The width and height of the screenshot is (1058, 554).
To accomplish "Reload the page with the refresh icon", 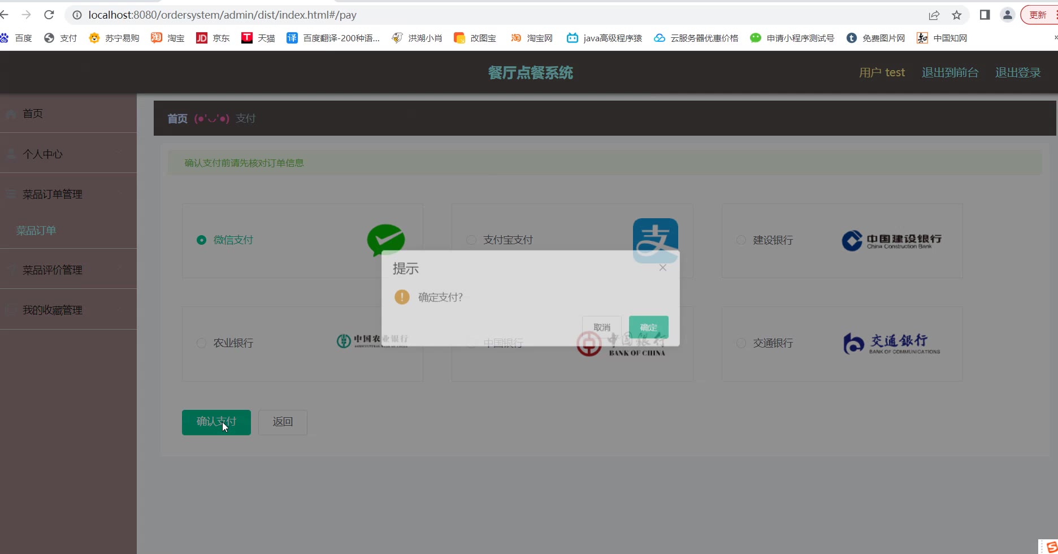I will [x=49, y=15].
